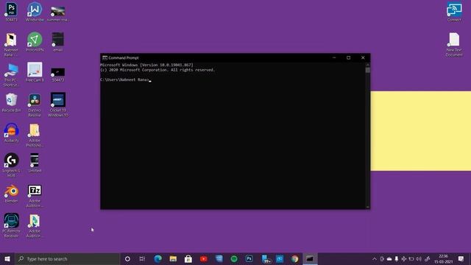Click the "(c) 2020 Microsoft Corporation" line
The image size is (471, 265).
[157, 70]
